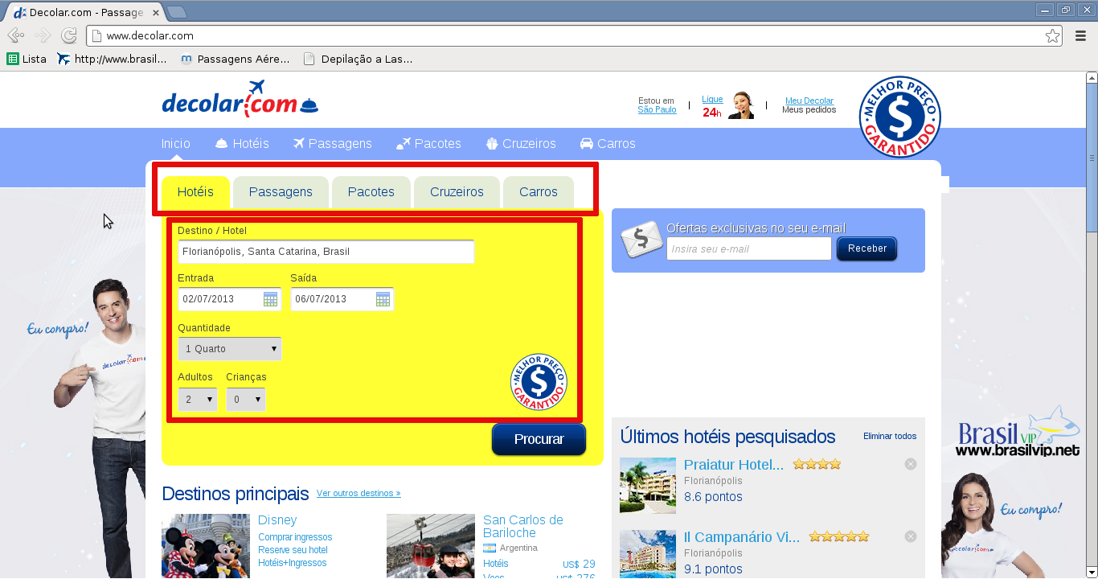Click the Il Campanário hotel thumbnail

click(648, 554)
